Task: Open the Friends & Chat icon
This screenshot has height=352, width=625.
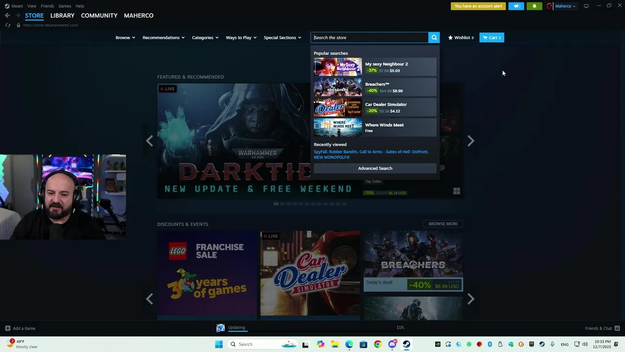Action: (617, 329)
